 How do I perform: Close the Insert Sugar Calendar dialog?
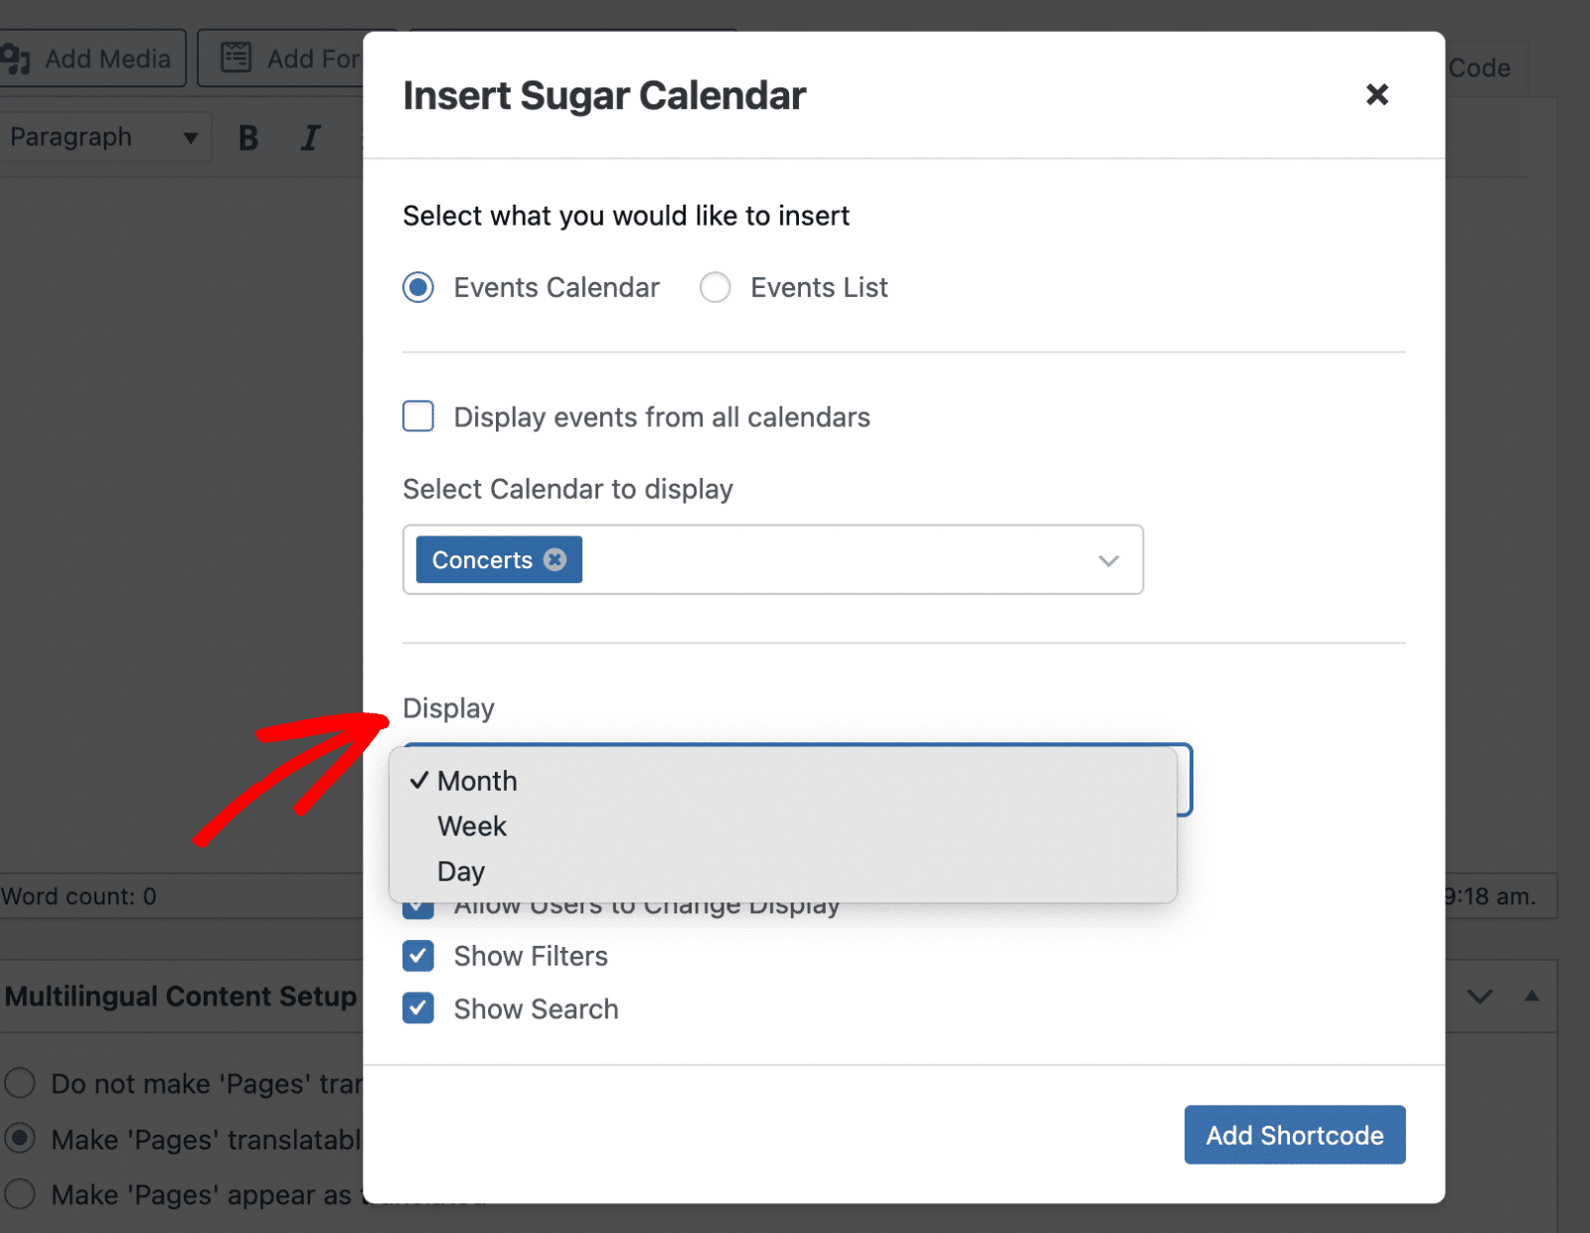(x=1376, y=94)
